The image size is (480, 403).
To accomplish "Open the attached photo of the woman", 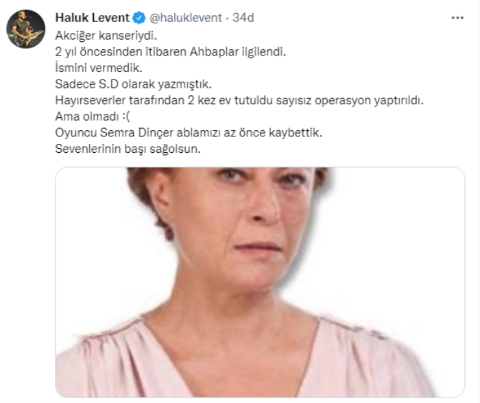I will [x=260, y=282].
